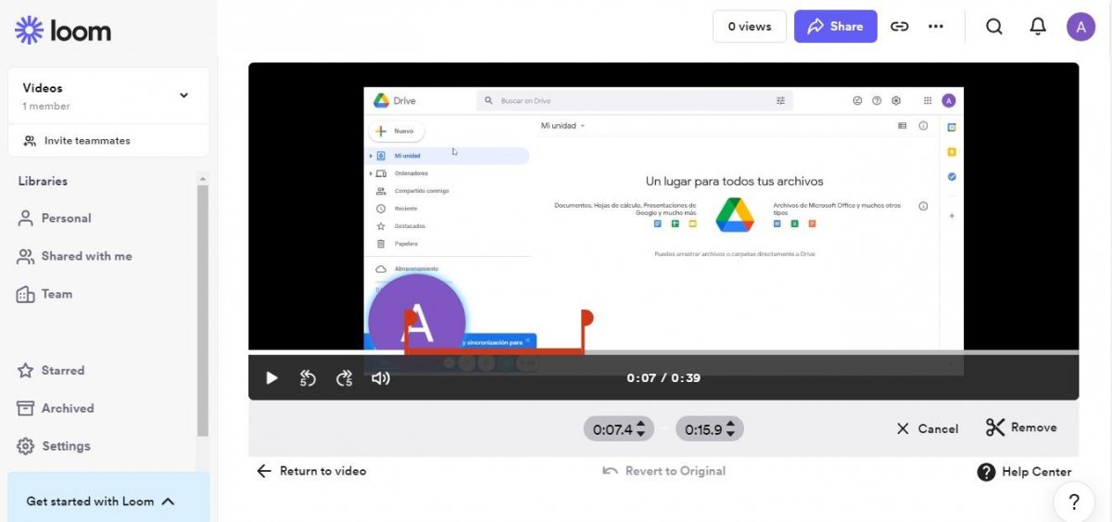Click the Invite teammates people icon
Image resolution: width=1112 pixels, height=522 pixels.
point(30,141)
